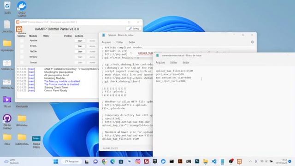
Task: Open the Wi-Fi network tray icon
Action: coord(262,161)
